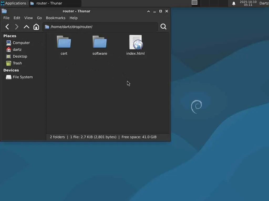Select the index.html file icon
Image resolution: width=269 pixels, height=201 pixels.
136,42
